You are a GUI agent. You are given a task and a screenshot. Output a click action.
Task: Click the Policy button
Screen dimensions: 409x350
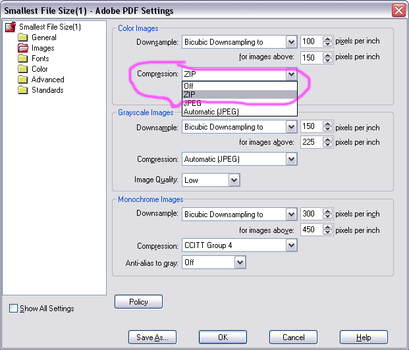pos(138,301)
